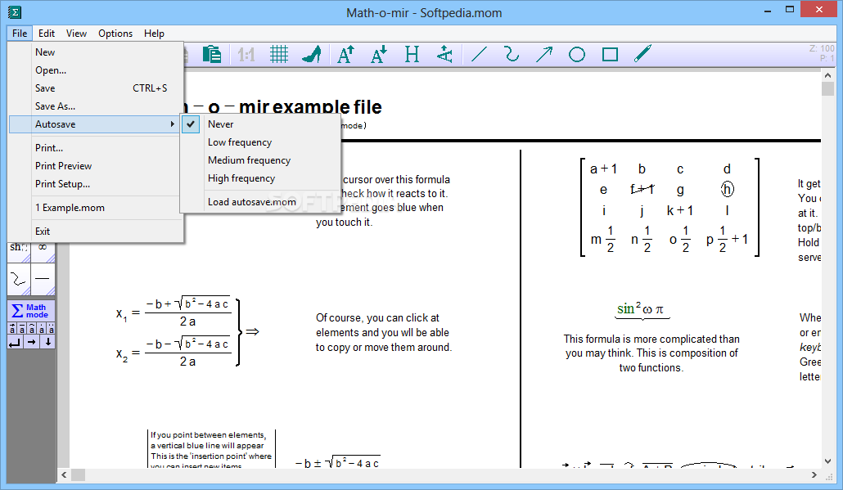Open recent file 1 Example.mom
Screen dimensions: 843x490
point(96,208)
